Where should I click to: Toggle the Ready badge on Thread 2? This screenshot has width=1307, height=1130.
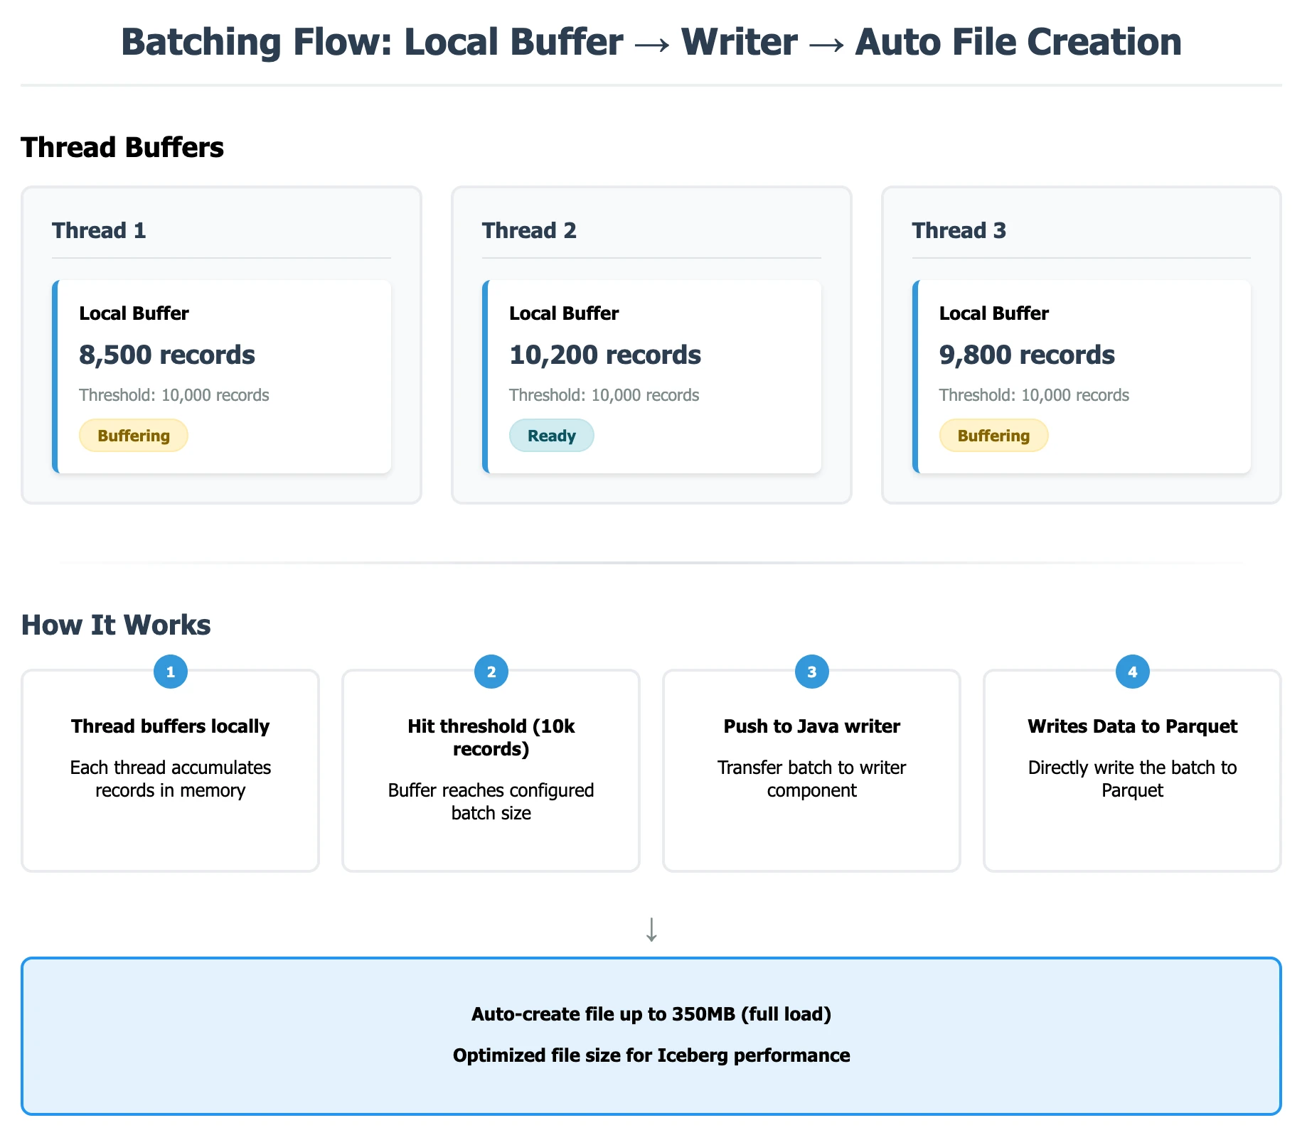[x=551, y=435]
